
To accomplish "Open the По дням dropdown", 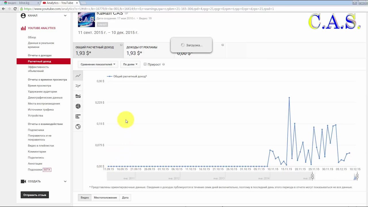I will point(130,64).
